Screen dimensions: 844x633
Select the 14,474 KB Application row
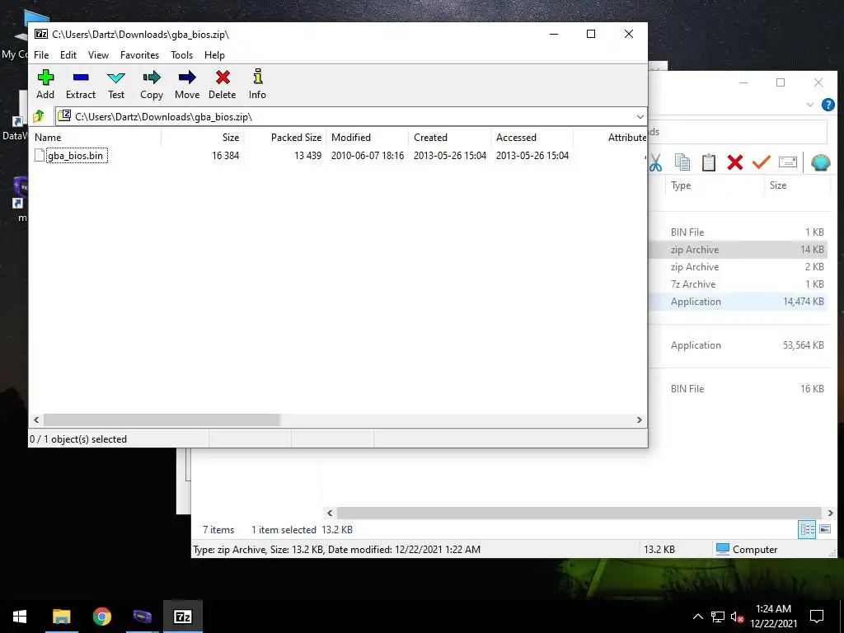pyautogui.click(x=738, y=302)
